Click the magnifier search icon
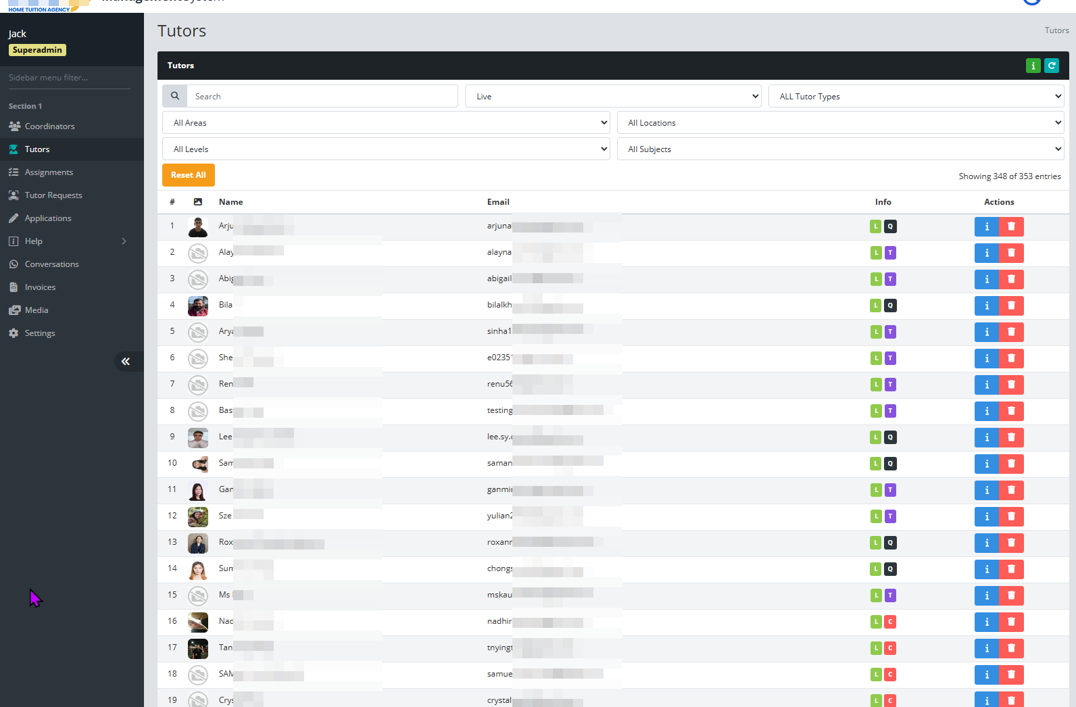Viewport: 1076px width, 707px height. tap(175, 96)
